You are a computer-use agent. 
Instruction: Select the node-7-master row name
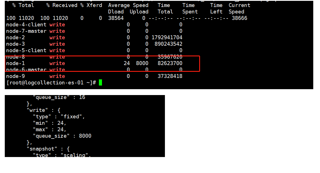pyautogui.click(x=26, y=31)
